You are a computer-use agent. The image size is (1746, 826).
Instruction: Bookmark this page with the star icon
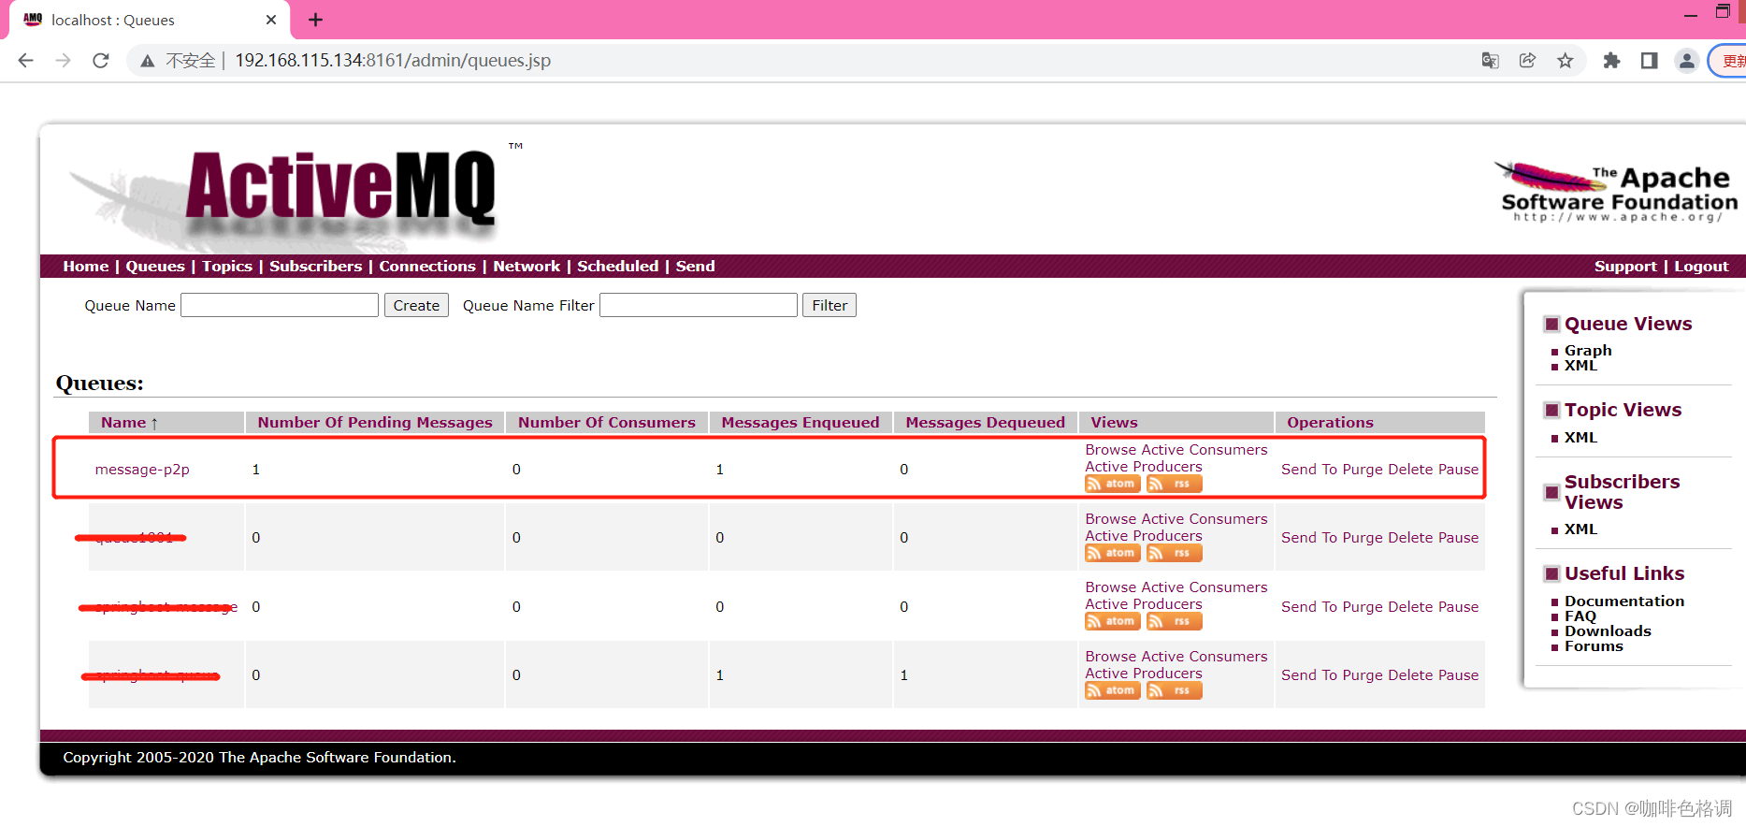coord(1565,61)
